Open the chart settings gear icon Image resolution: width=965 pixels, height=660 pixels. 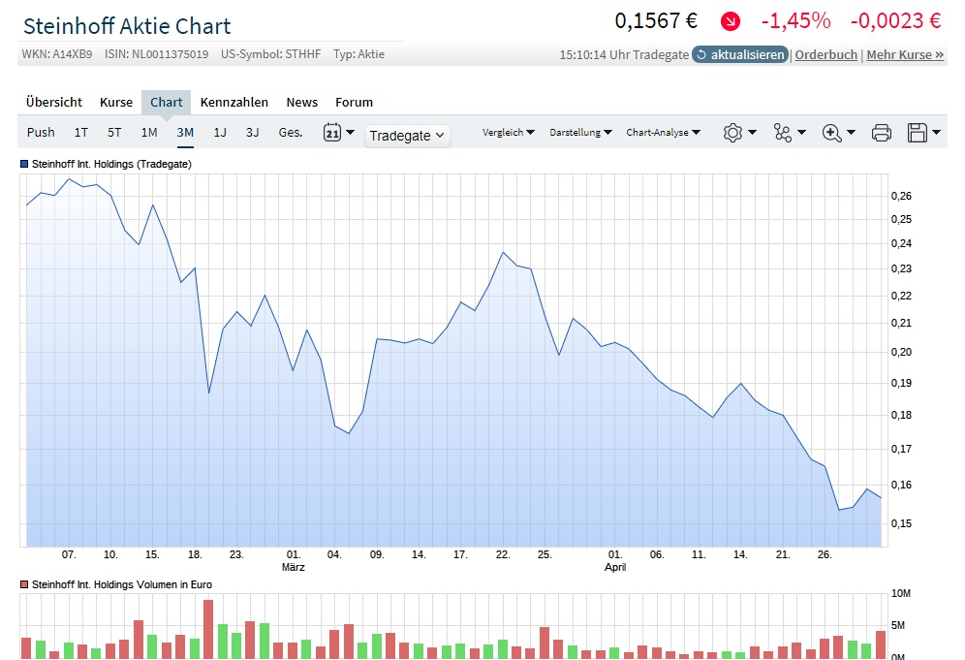(734, 132)
